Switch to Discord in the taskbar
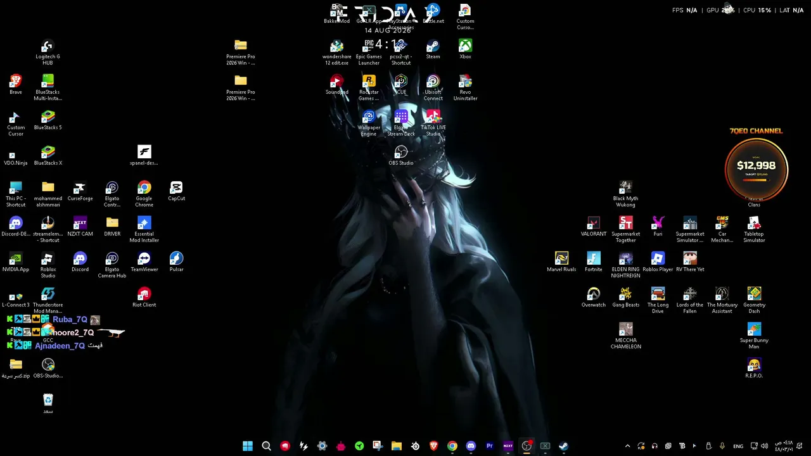Viewport: 811px width, 456px height. click(471, 446)
